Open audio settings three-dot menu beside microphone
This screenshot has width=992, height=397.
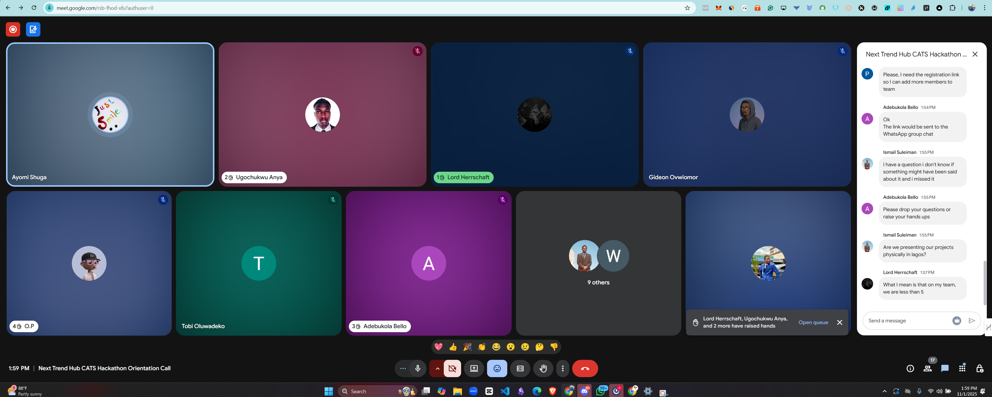tap(403, 368)
